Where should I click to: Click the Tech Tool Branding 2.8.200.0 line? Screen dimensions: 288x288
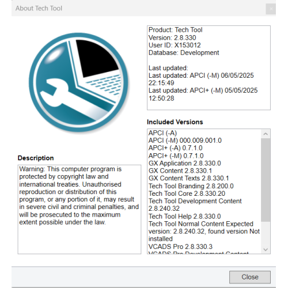(x=191, y=186)
